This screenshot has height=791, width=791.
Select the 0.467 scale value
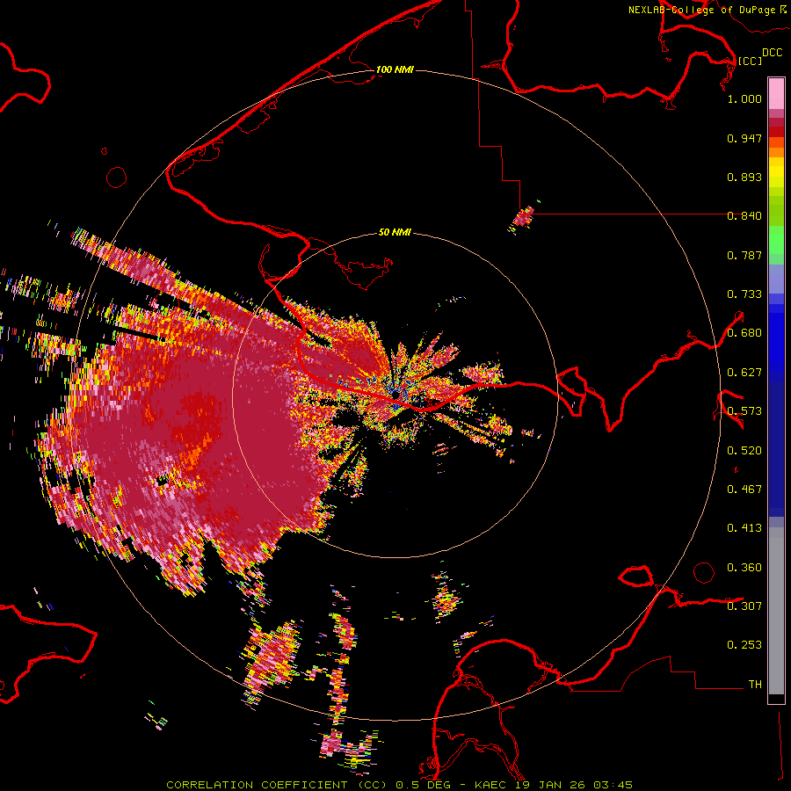tap(744, 490)
